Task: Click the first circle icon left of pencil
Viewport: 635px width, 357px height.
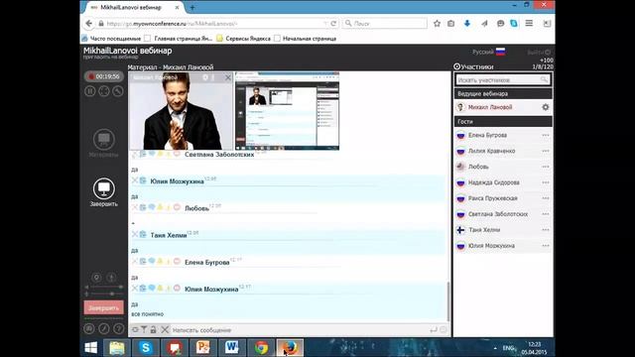Action: coord(89,328)
